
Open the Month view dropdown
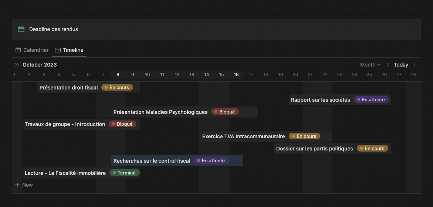point(370,65)
